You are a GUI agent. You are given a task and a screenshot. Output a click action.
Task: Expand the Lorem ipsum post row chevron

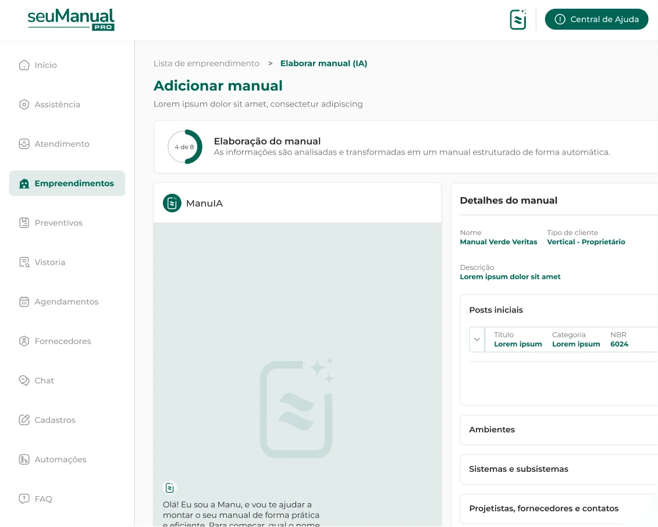476,339
